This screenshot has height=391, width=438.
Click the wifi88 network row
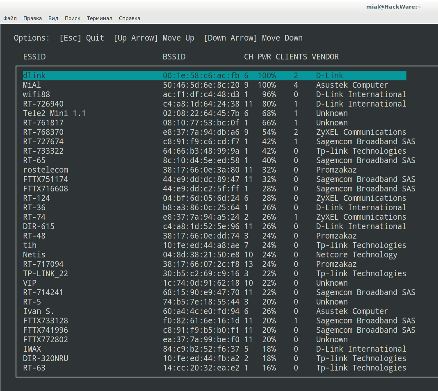click(36, 95)
